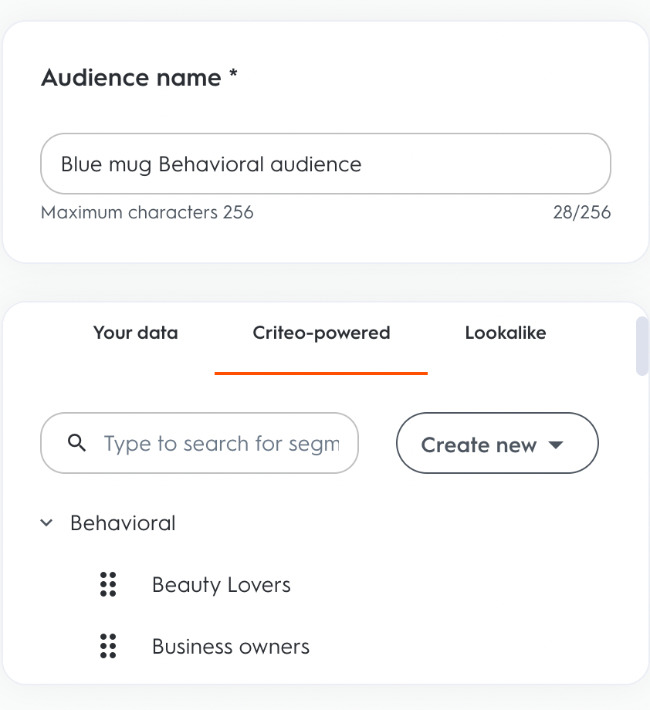Select the Behavioral category label

pyautogui.click(x=123, y=523)
